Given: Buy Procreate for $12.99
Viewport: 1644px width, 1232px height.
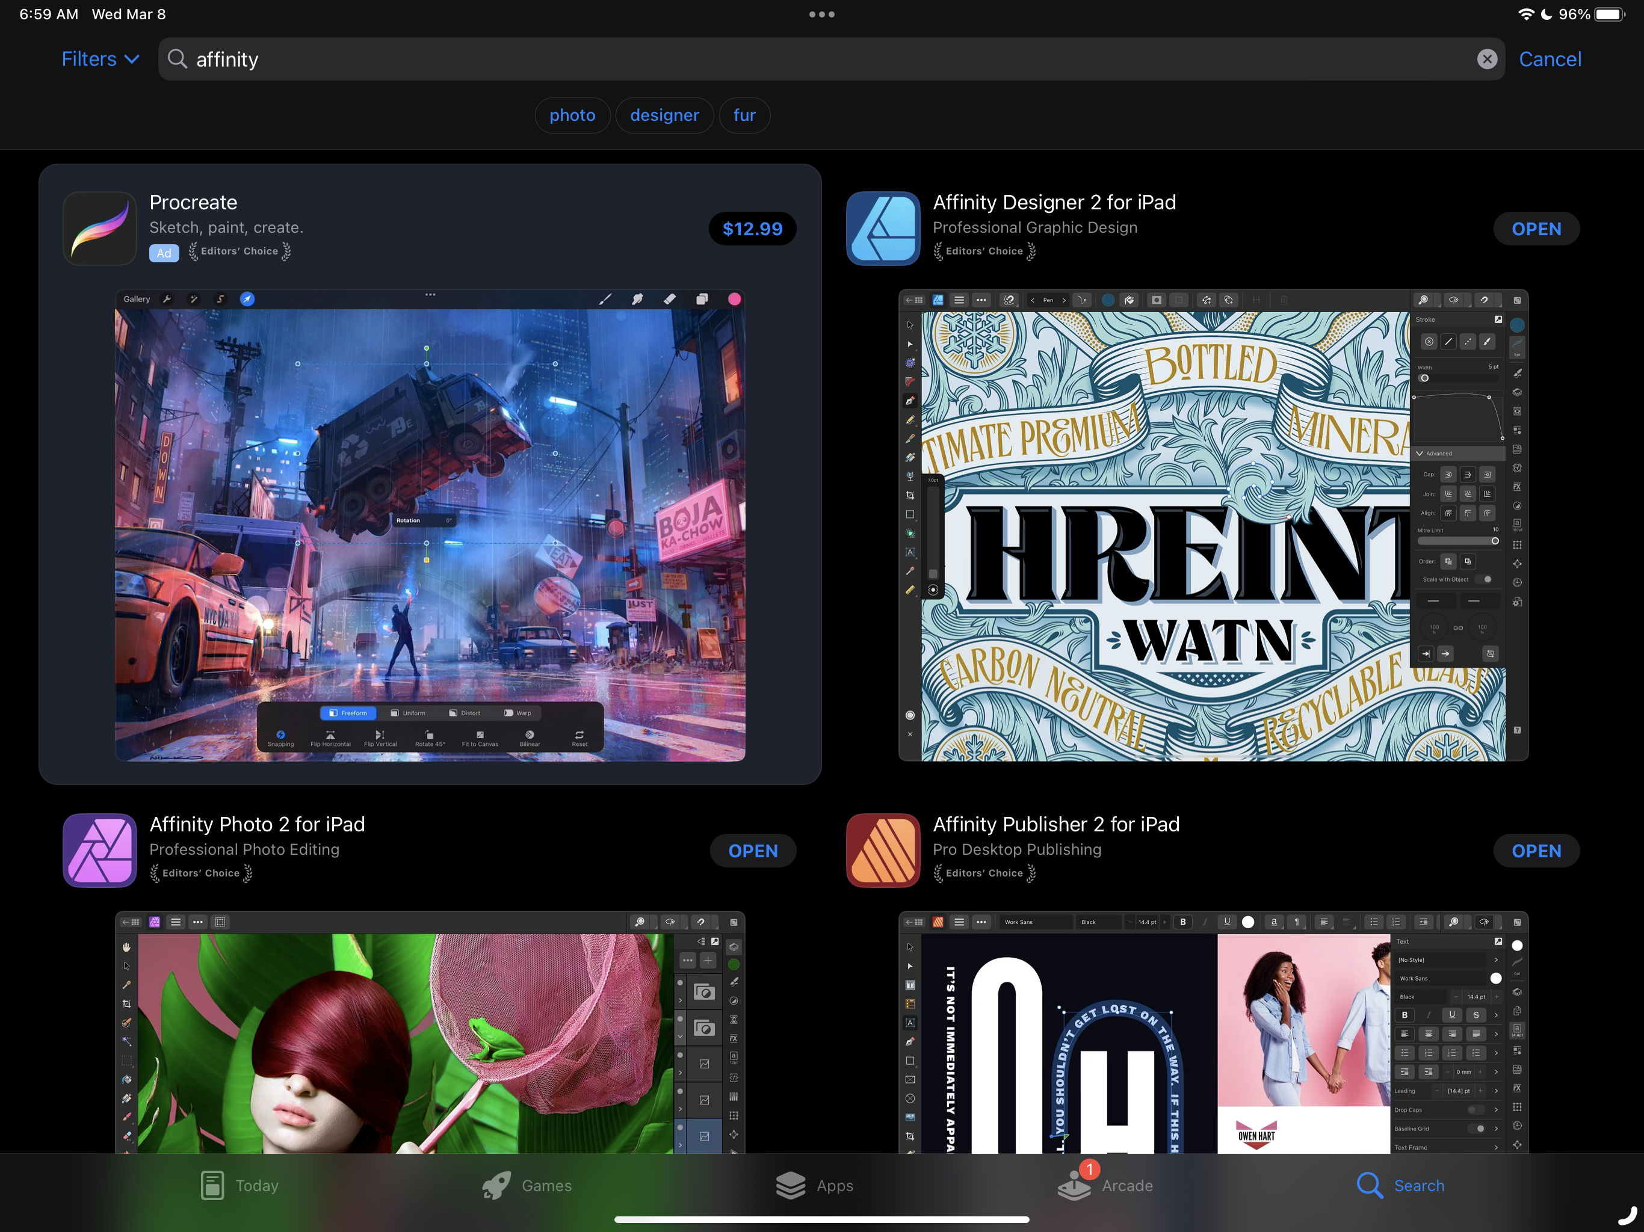Looking at the screenshot, I should tap(752, 229).
